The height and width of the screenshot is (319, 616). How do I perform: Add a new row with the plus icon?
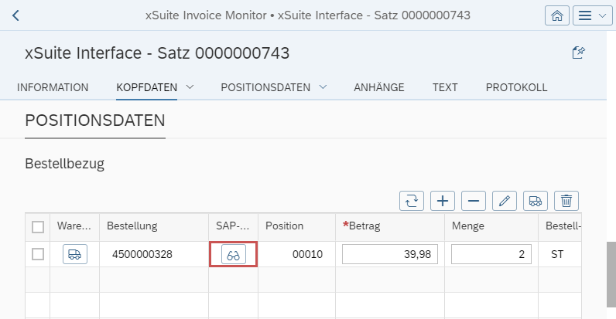443,201
